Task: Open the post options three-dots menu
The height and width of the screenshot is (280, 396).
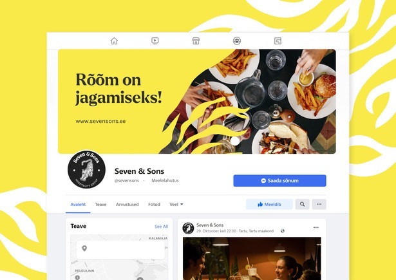Action: click(316, 227)
